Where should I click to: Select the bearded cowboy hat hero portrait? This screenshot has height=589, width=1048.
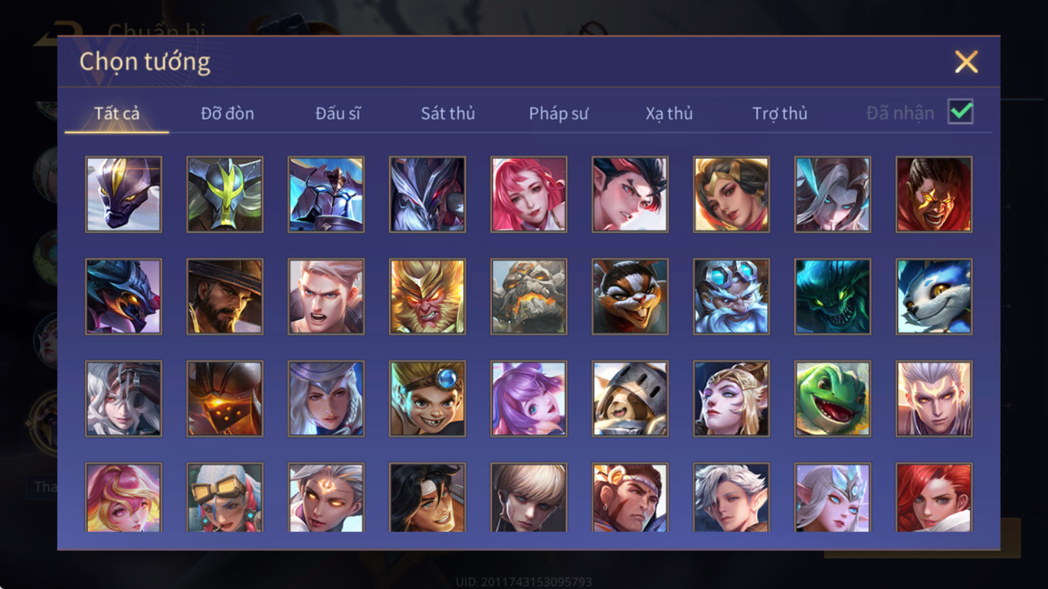pyautogui.click(x=225, y=296)
